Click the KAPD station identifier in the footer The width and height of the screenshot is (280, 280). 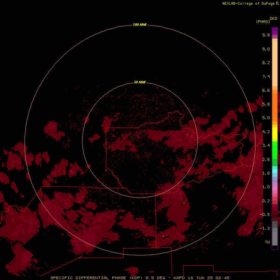179,278
